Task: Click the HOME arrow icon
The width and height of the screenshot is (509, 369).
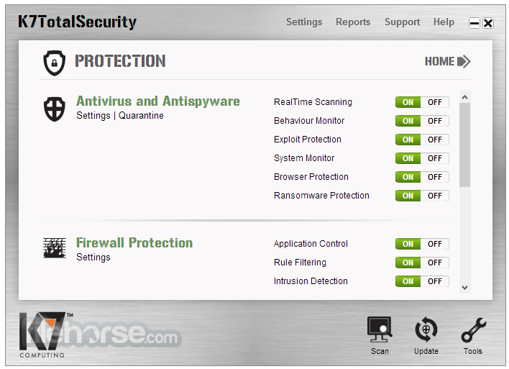Action: [464, 62]
